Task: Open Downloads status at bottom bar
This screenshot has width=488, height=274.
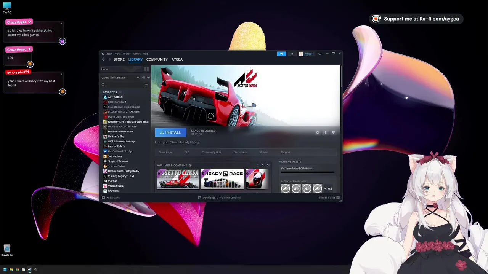Action: [x=220, y=198]
